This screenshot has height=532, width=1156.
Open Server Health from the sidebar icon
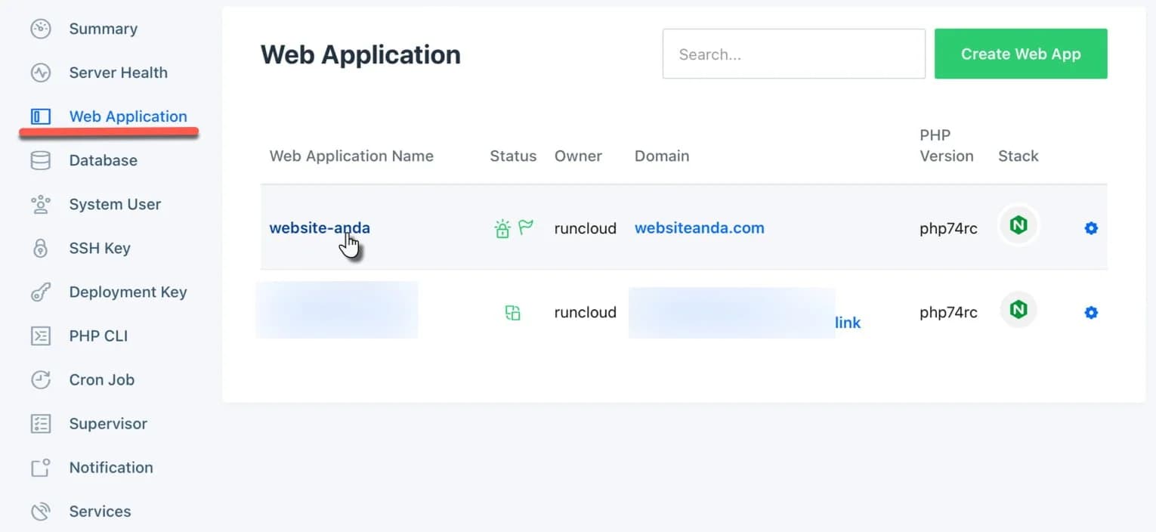point(39,72)
